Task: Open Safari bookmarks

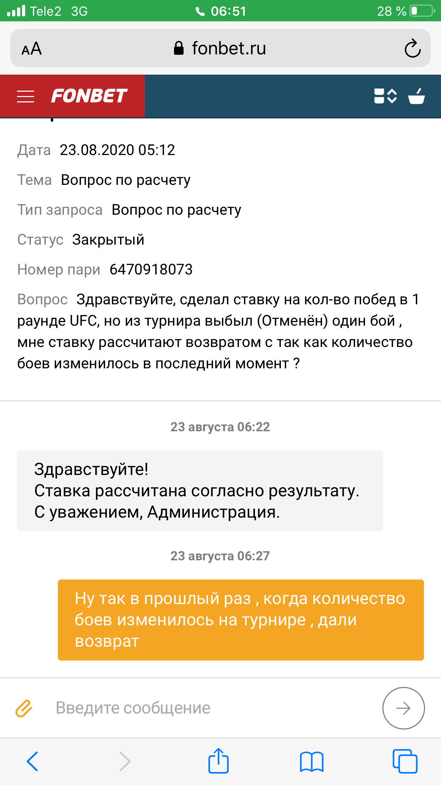Action: pyautogui.click(x=311, y=761)
